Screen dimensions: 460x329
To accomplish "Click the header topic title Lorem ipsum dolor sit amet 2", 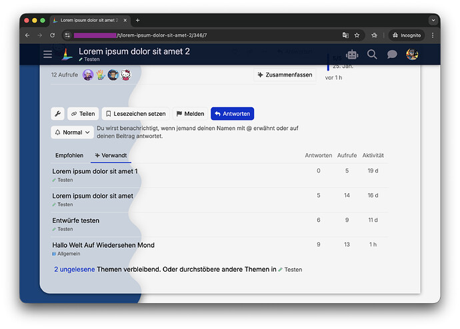I will [134, 51].
